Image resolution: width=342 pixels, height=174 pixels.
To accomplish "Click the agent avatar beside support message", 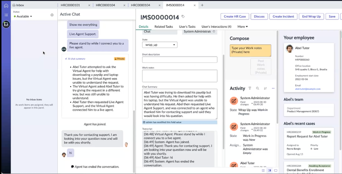I will 126,145.
